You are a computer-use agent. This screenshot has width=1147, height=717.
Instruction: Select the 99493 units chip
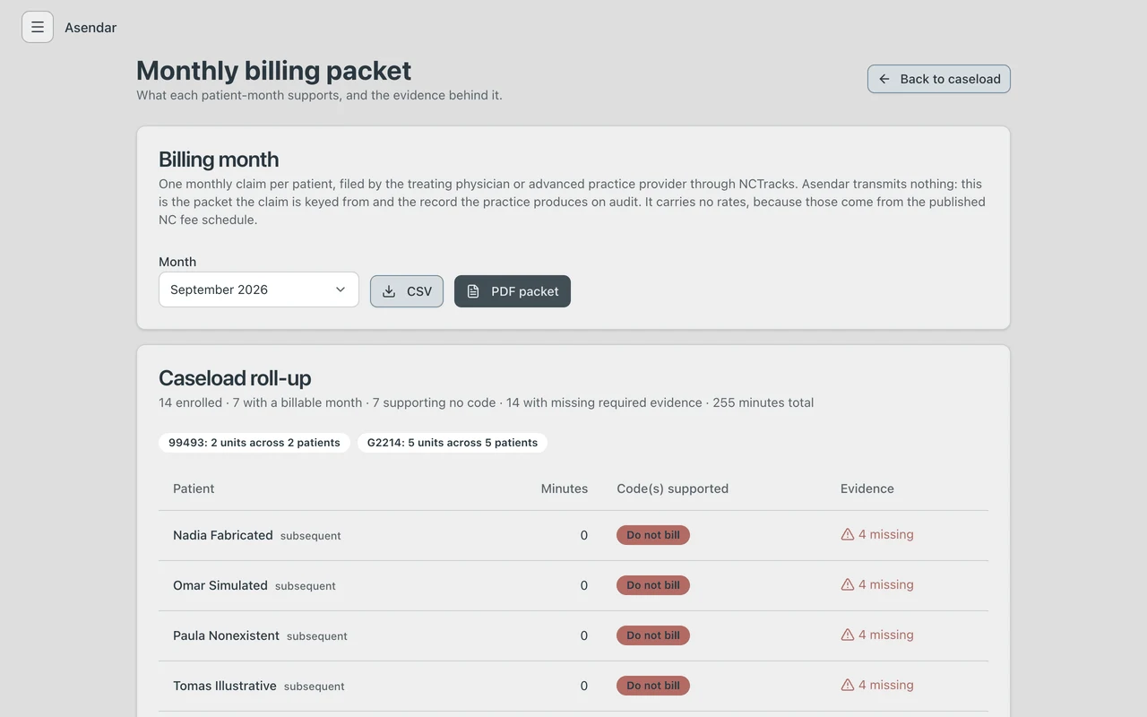point(254,443)
